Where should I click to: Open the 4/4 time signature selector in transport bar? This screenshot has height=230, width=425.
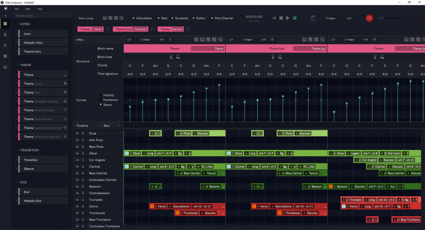tap(349, 18)
